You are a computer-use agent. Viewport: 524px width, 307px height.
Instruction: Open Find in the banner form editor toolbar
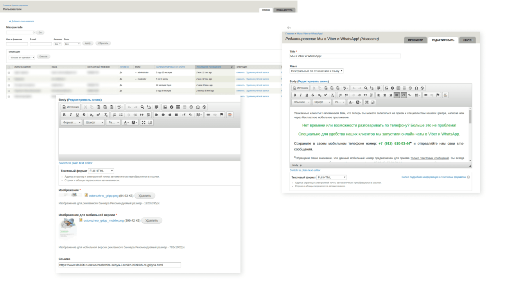click(x=142, y=107)
